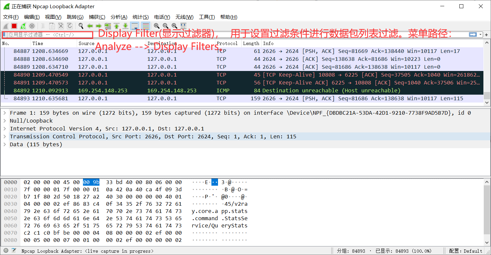Open find packet with magnifier icon

click(81, 26)
